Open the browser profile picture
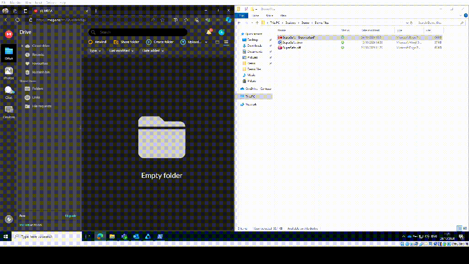Image resolution: width=469 pixels, height=264 pixels. click(5, 11)
